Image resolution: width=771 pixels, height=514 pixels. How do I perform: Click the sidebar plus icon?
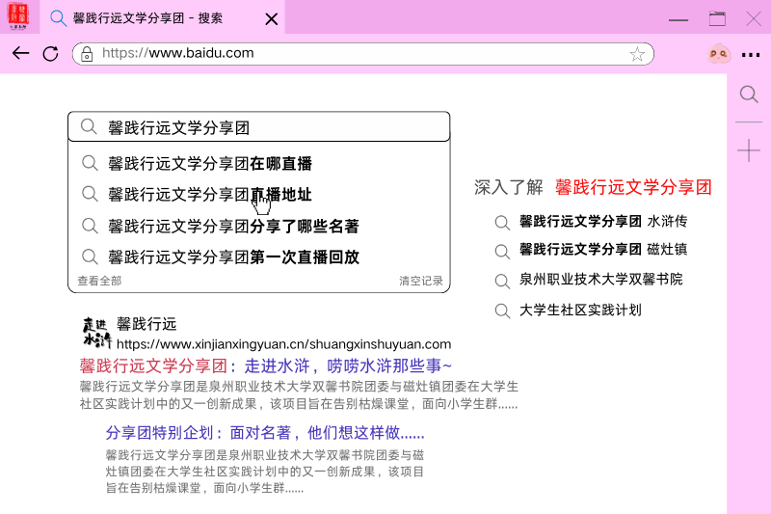pyautogui.click(x=748, y=150)
